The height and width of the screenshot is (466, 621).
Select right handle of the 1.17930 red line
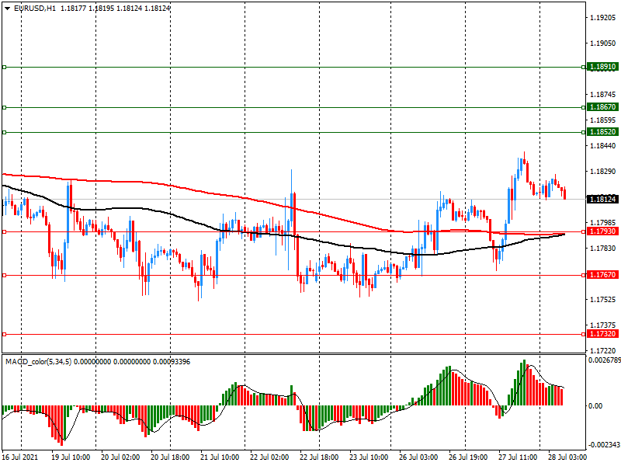pyautogui.click(x=584, y=231)
